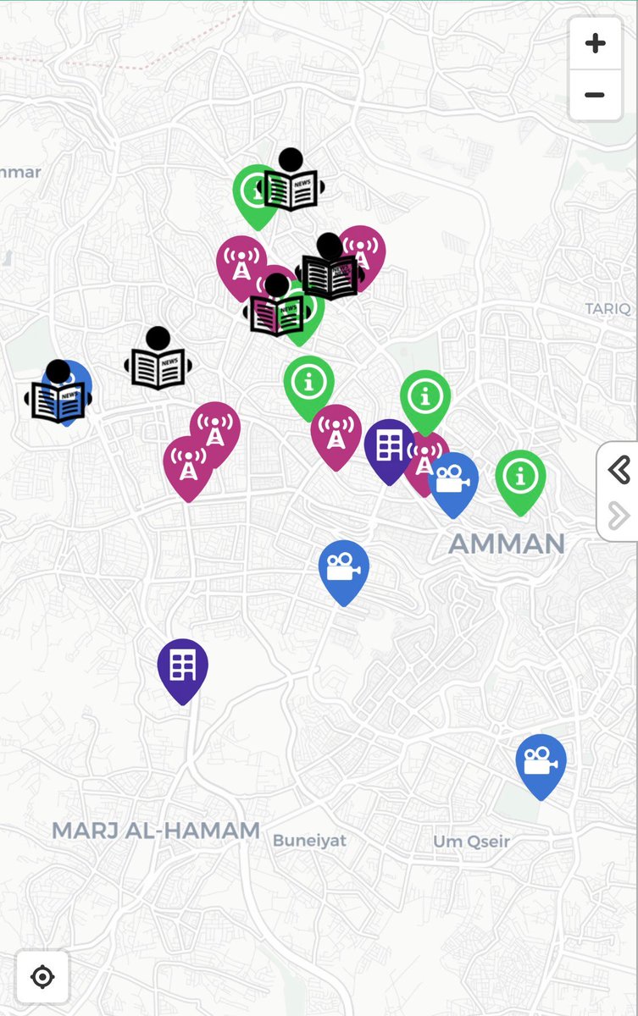Screen dimensions: 638x1016
Task: Select the blue camera marker below the Amman label
Action: 344,572
